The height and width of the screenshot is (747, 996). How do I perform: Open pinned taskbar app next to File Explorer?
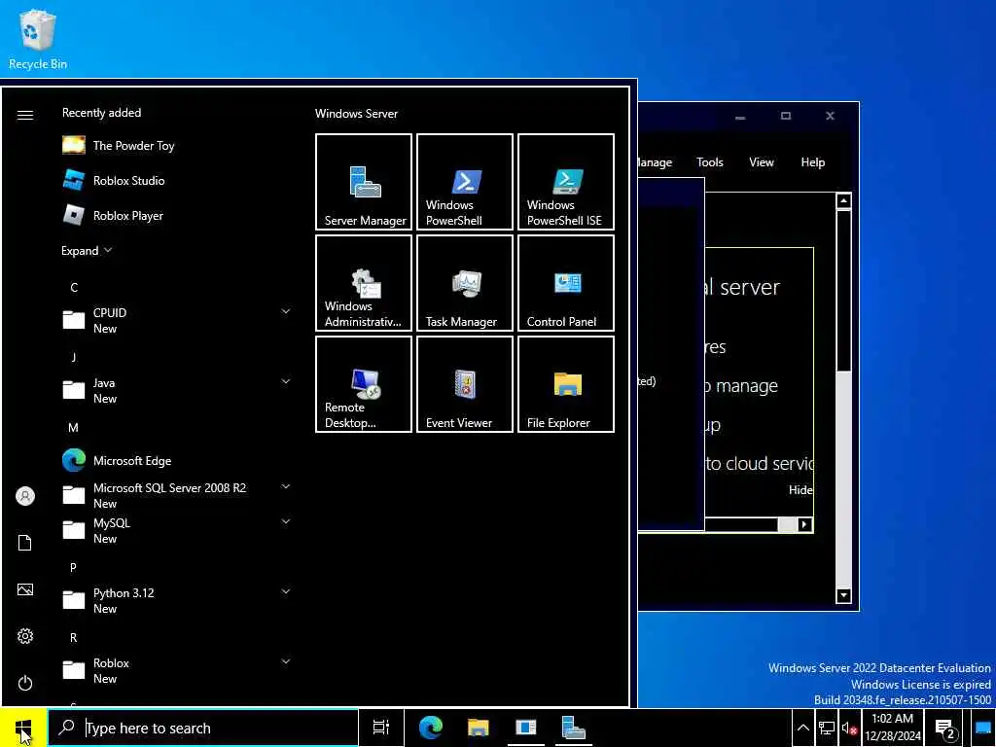[x=526, y=728]
